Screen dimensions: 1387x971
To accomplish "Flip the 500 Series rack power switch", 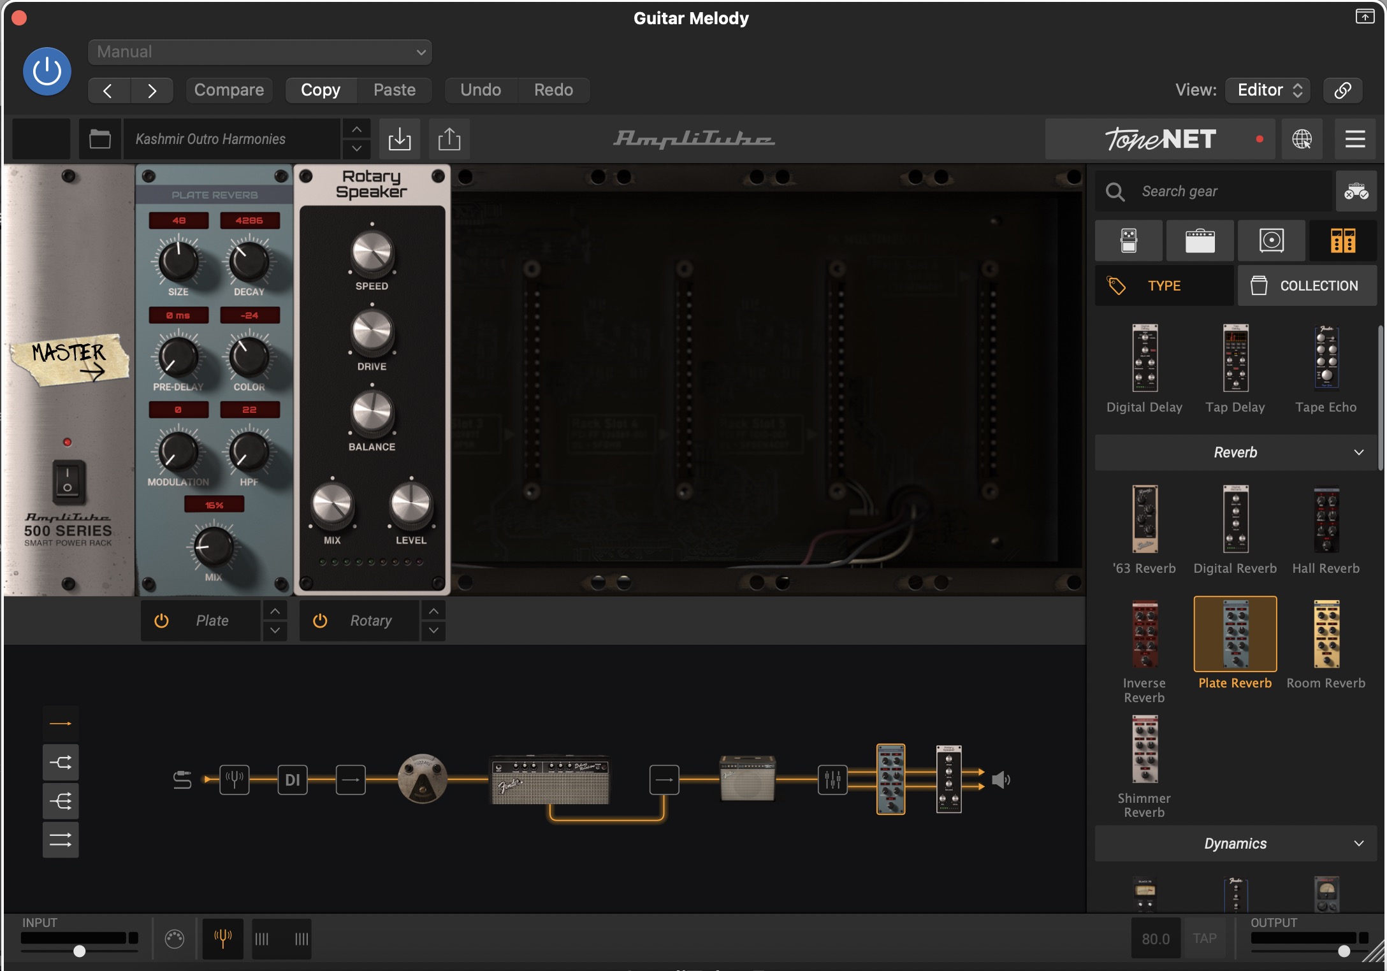I will (x=68, y=482).
